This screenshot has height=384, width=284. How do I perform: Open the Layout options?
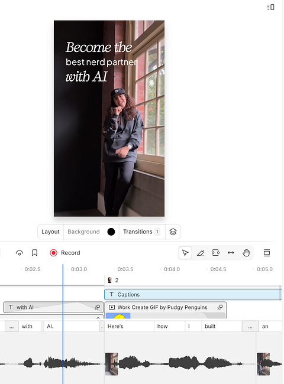click(50, 232)
